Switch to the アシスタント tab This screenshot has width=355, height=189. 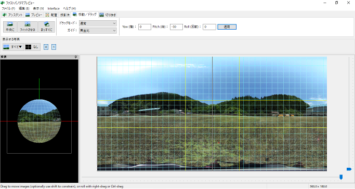click(x=12, y=15)
